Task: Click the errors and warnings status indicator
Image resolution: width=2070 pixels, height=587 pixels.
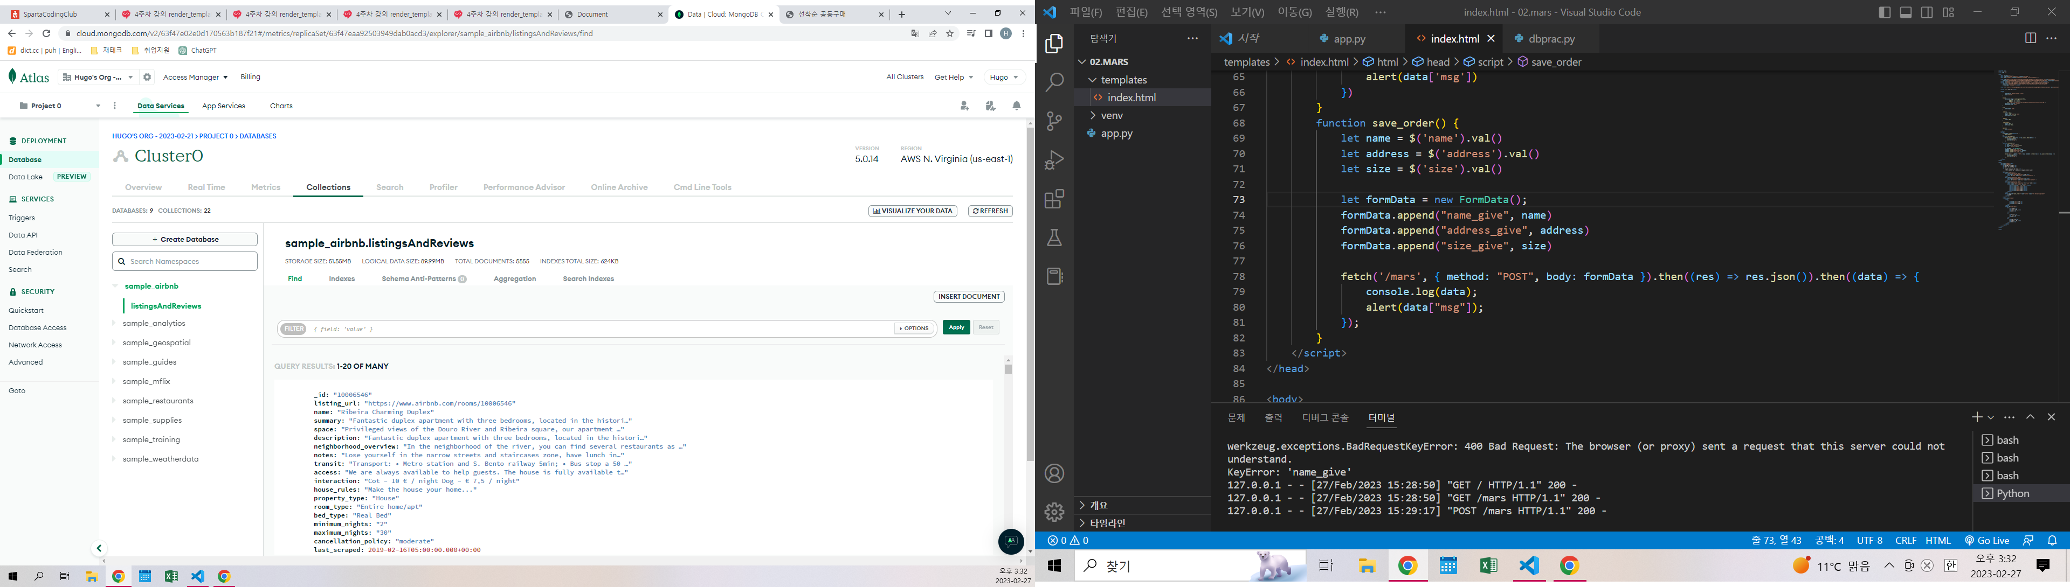Action: click(1068, 541)
